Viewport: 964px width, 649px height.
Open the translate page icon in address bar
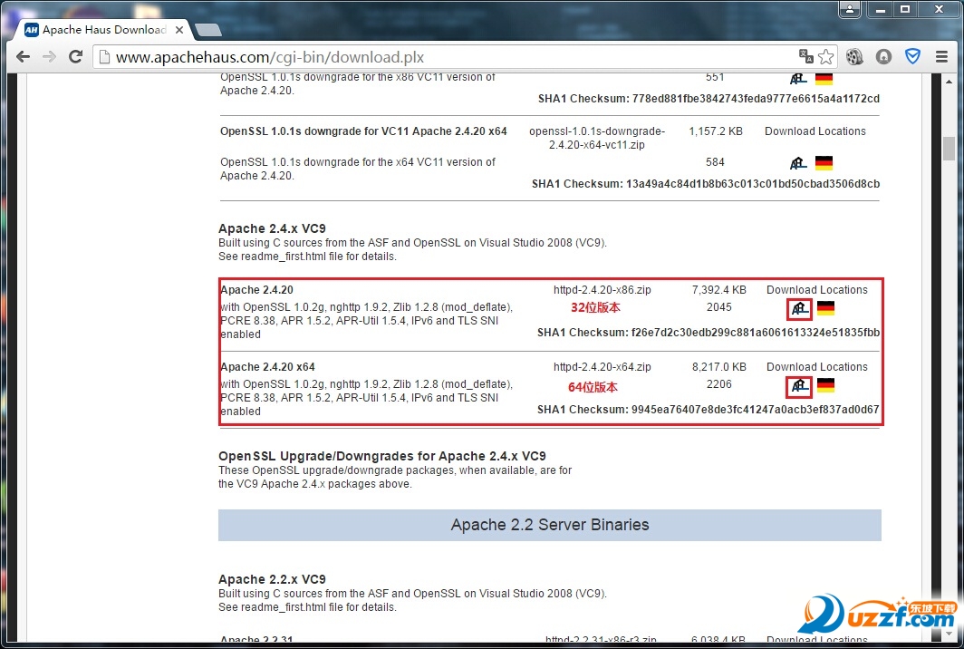(x=805, y=57)
